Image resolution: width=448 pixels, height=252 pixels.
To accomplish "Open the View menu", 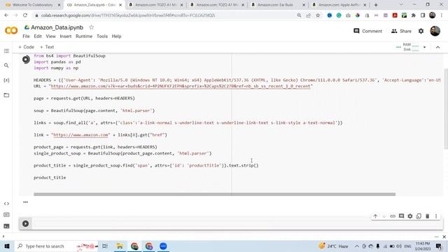I will coord(50,36).
